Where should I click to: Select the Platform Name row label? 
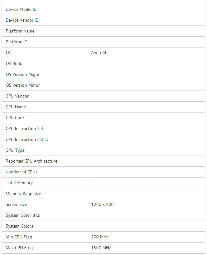pyautogui.click(x=20, y=31)
